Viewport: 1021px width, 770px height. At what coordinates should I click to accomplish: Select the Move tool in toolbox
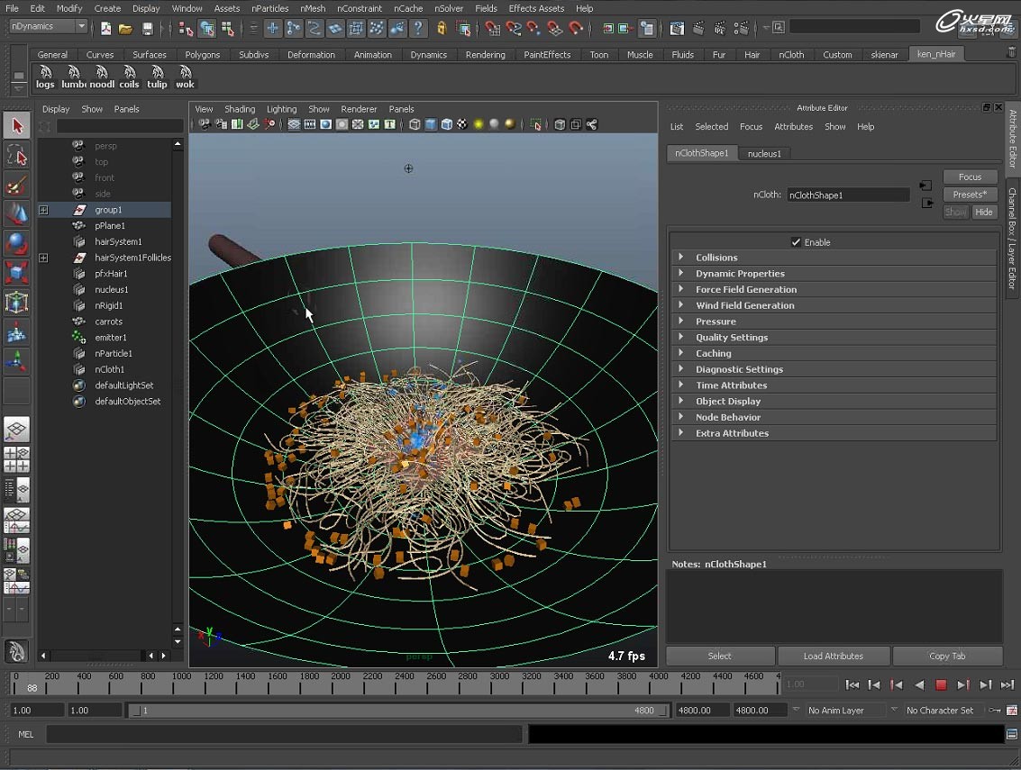(x=16, y=214)
